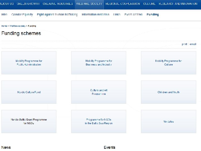Open the Culture menu item
The image size is (201, 151).
[x=149, y=4]
